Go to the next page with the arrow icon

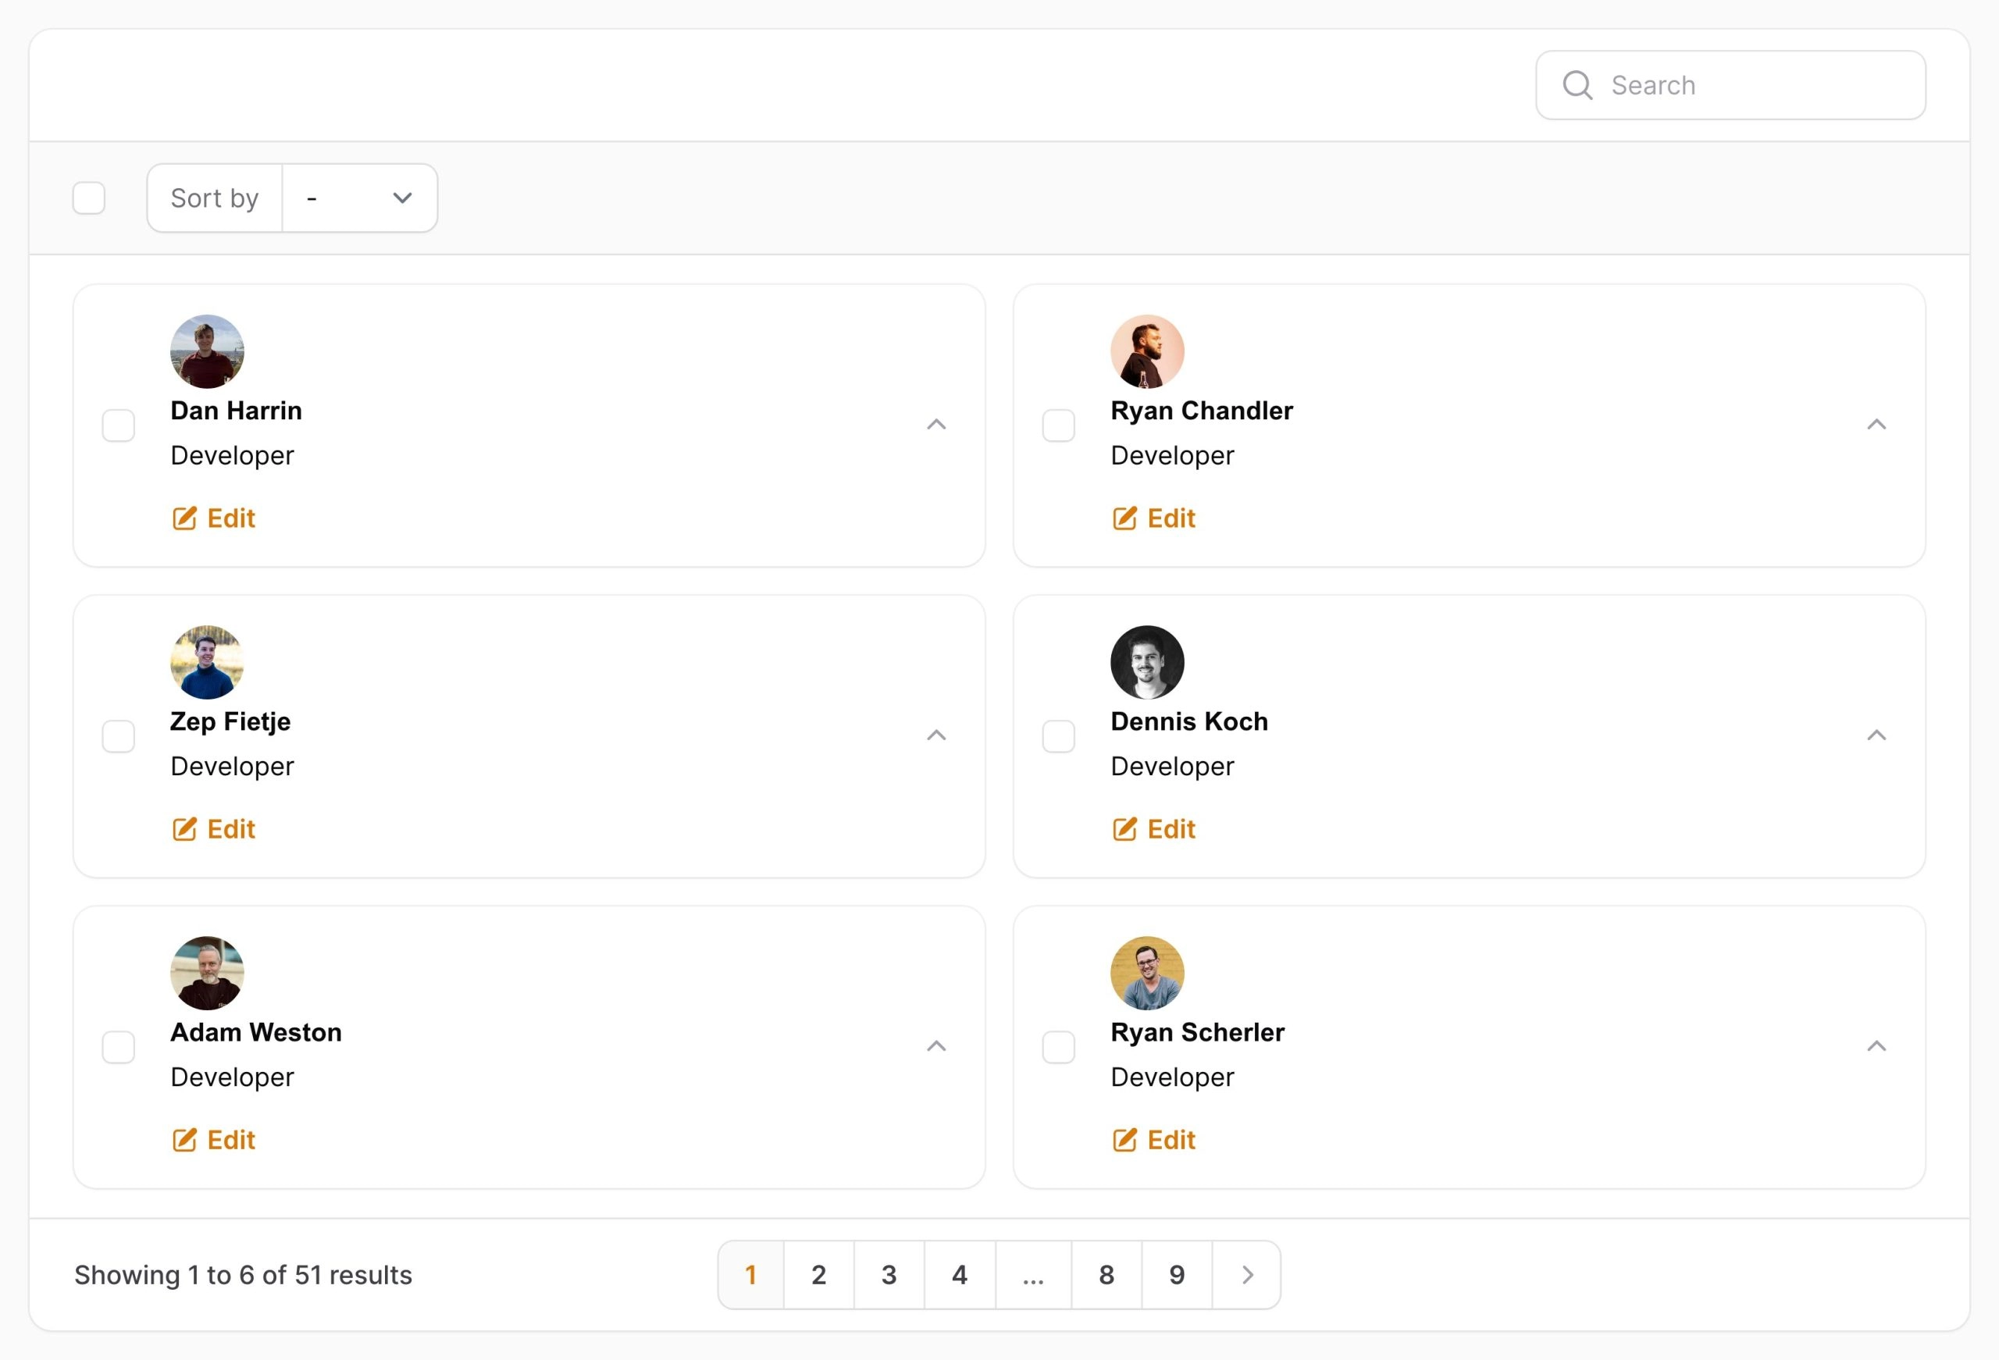(1247, 1274)
